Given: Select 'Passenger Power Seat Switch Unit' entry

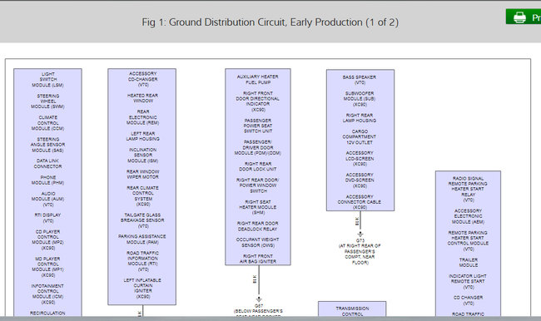Looking at the screenshot, I should tap(258, 126).
